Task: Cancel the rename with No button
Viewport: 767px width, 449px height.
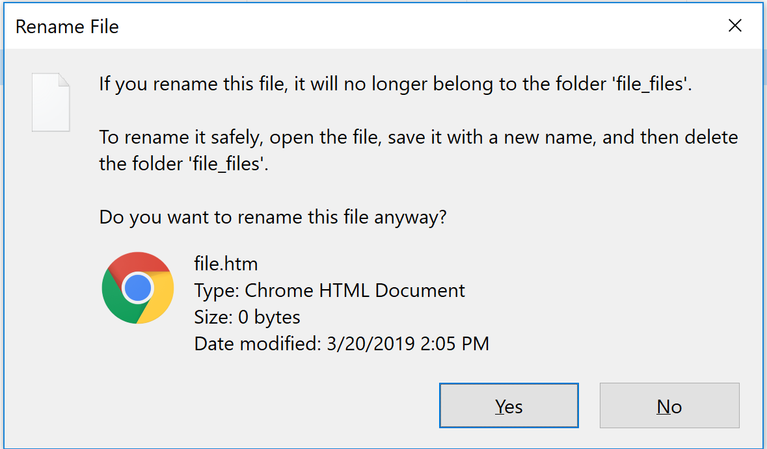Action: (669, 406)
